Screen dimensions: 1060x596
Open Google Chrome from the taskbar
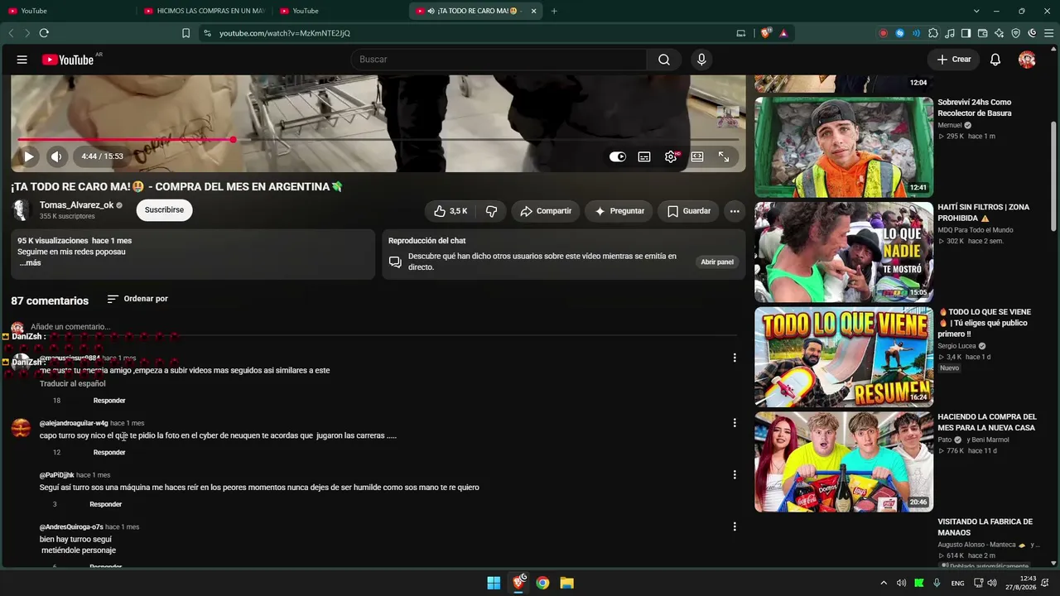coord(542,583)
